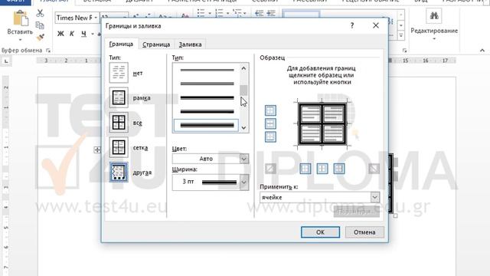Click the help question mark in the dialog

pyautogui.click(x=352, y=25)
